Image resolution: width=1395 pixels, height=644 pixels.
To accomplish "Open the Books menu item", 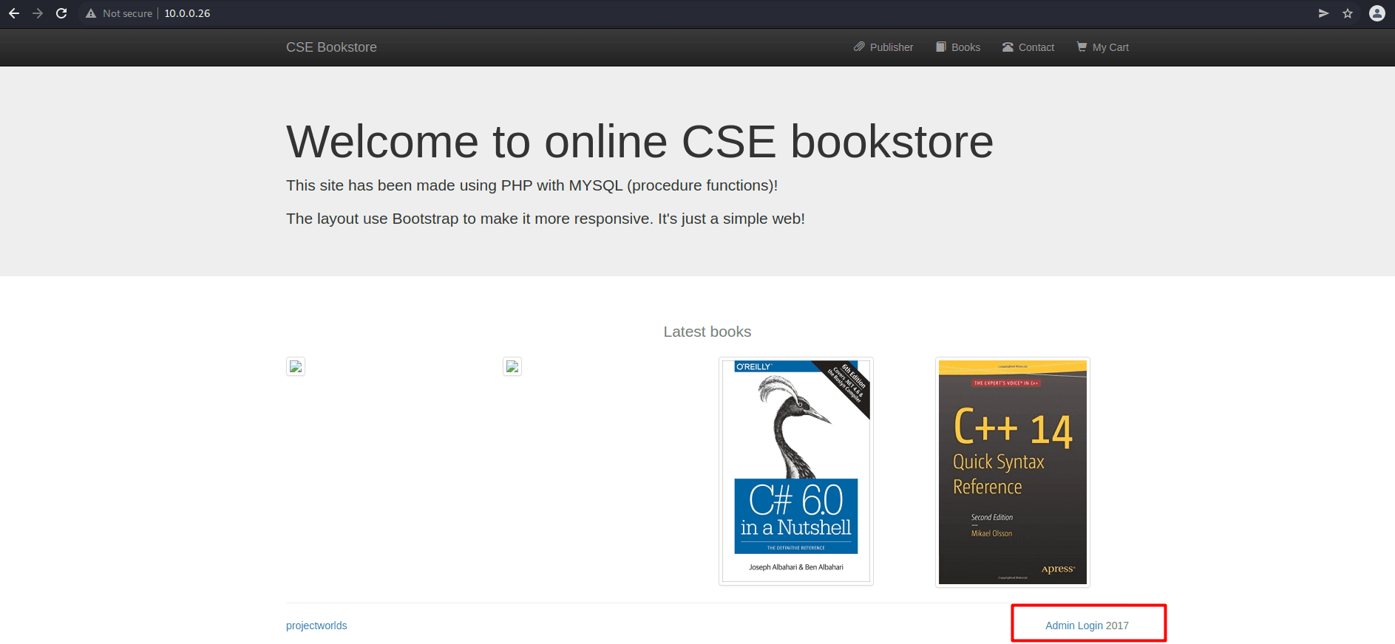I will [958, 47].
